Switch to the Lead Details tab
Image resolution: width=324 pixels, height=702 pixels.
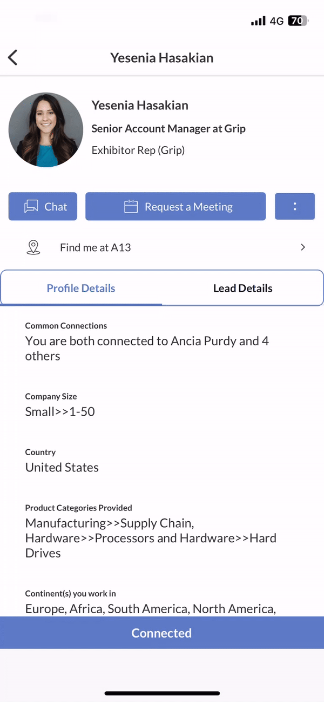point(242,288)
